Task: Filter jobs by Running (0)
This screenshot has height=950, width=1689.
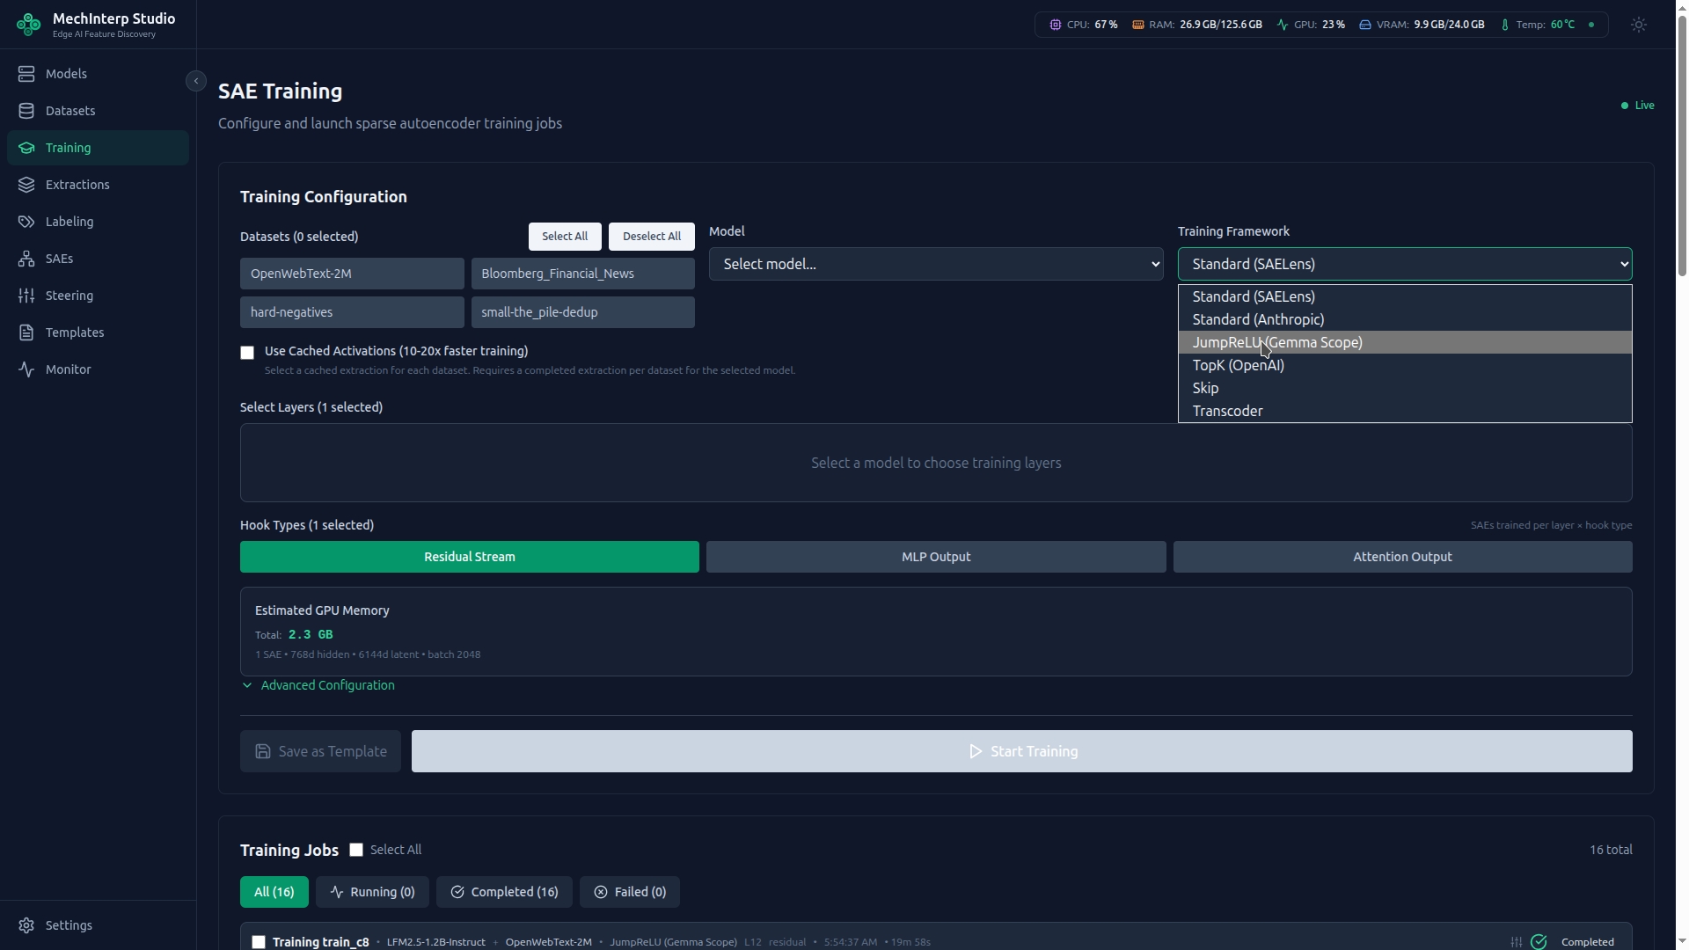Action: (372, 892)
